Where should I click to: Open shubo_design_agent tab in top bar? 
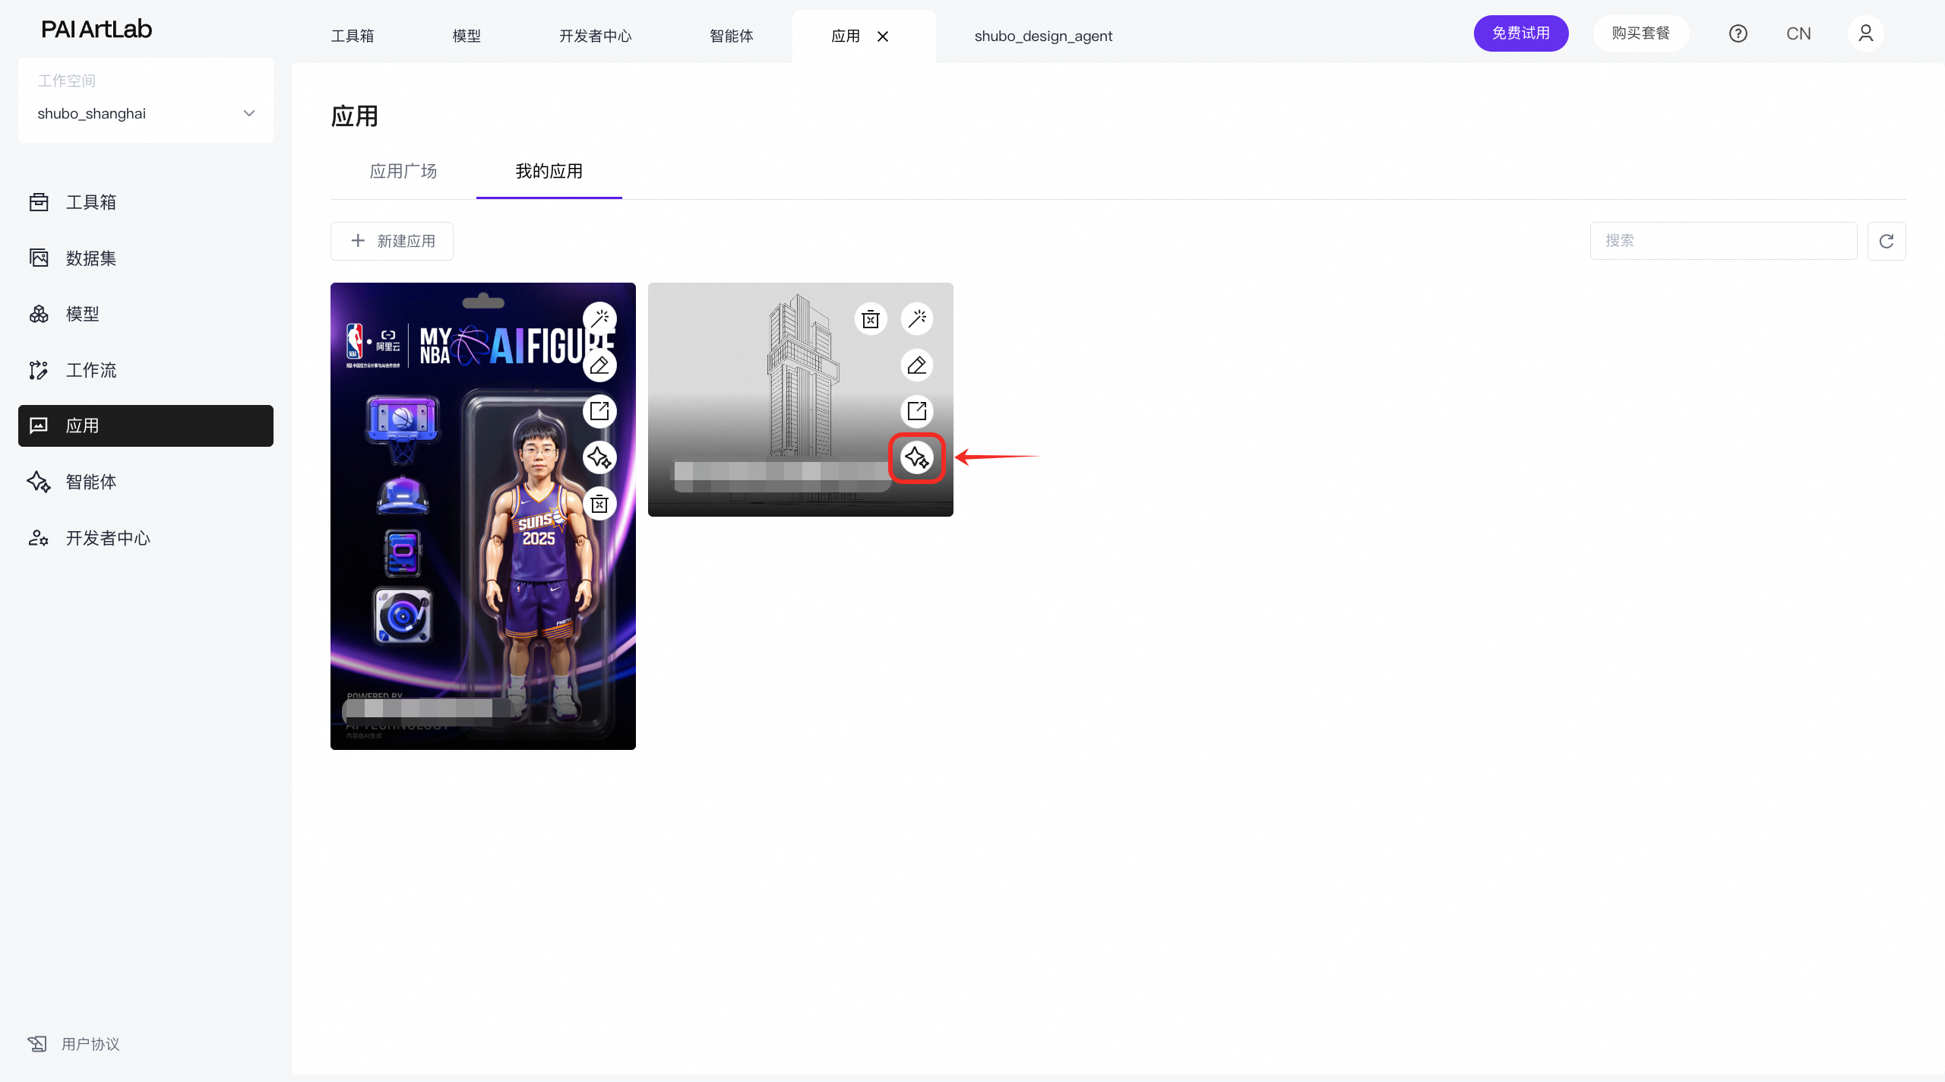[1042, 36]
